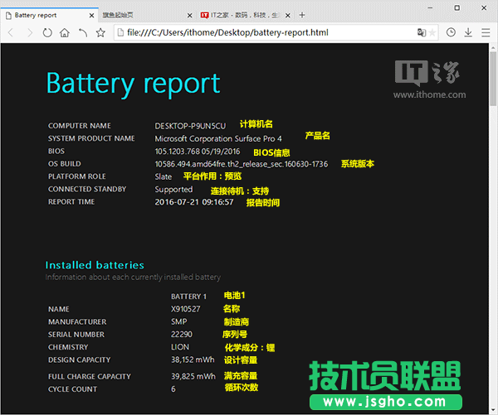
Task: Click the translate icon in address bar
Action: pyautogui.click(x=421, y=32)
